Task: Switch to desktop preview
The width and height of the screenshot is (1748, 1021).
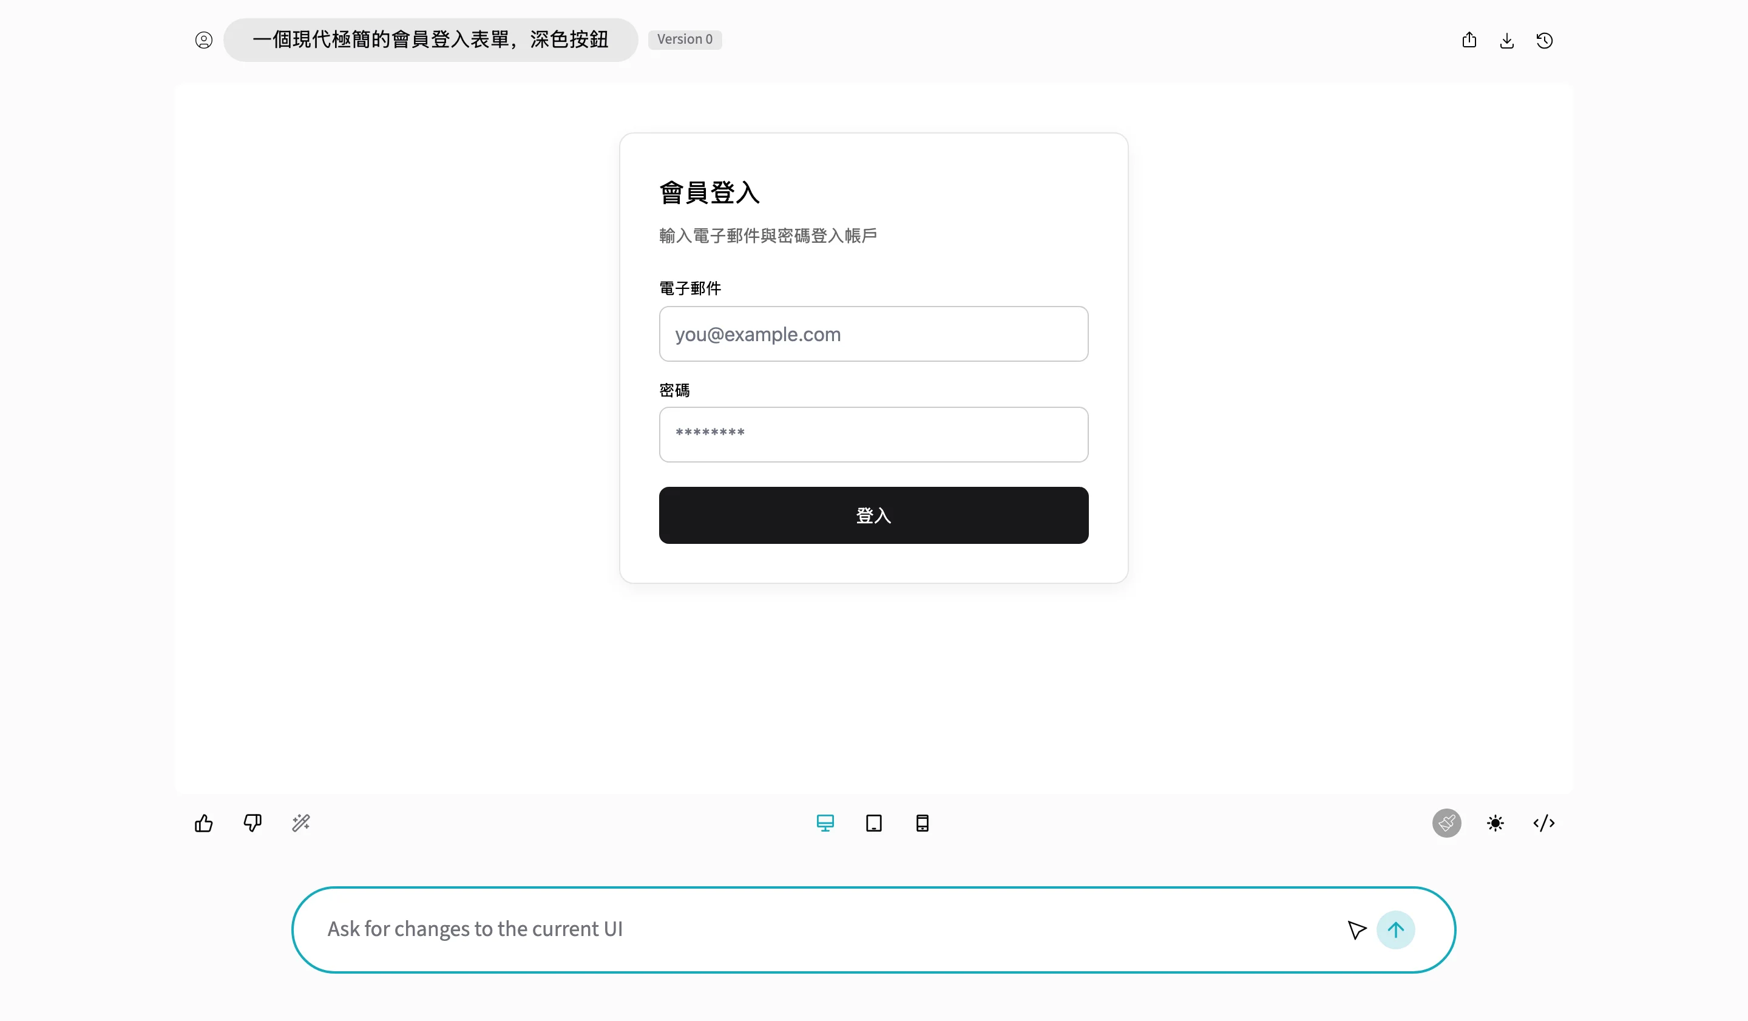Action: pyautogui.click(x=825, y=823)
